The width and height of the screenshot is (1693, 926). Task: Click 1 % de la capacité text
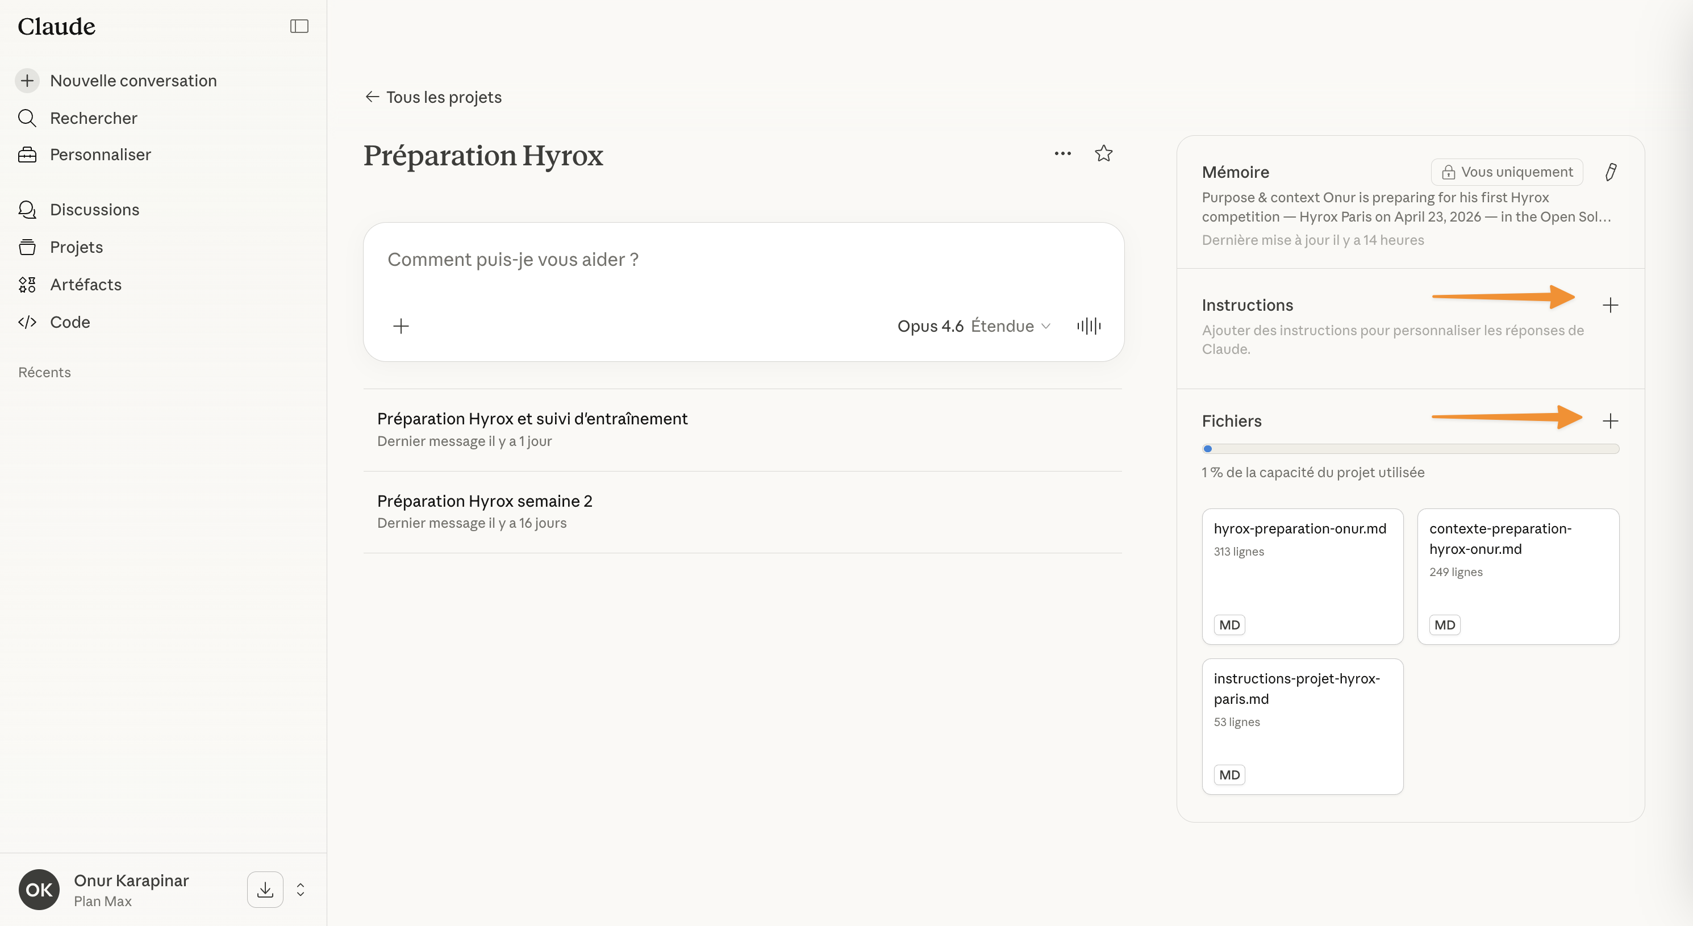point(1312,473)
